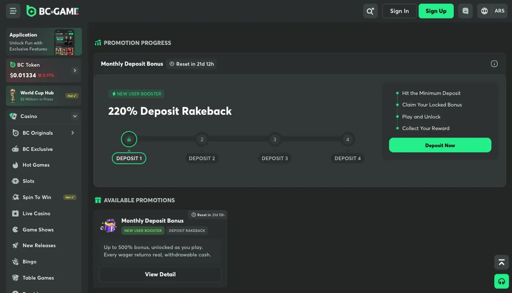Open Bingo in sidebar
512x293 pixels.
(44, 262)
